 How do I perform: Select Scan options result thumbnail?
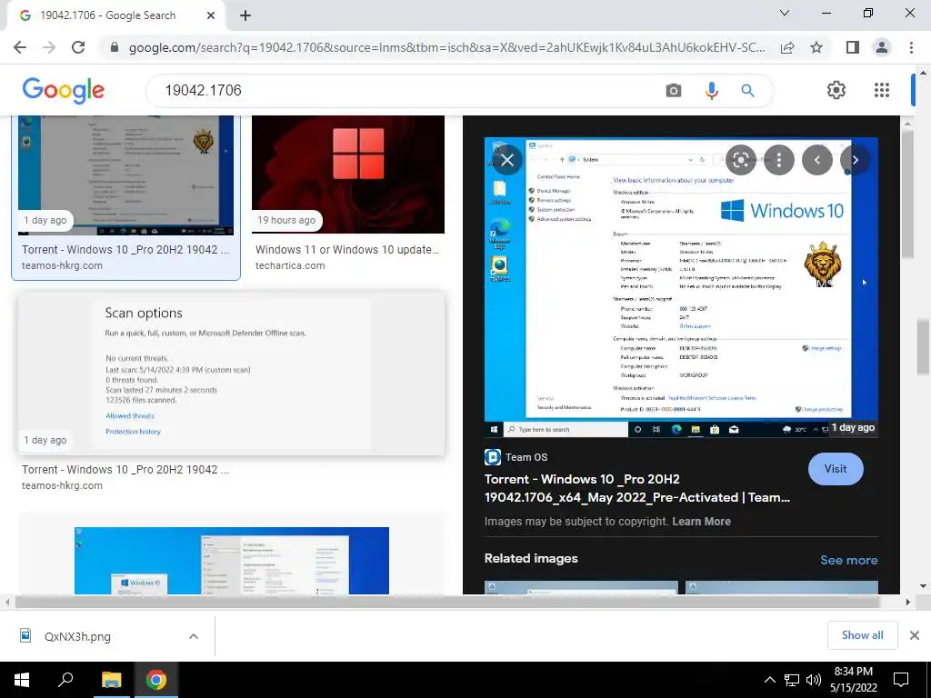coord(232,374)
